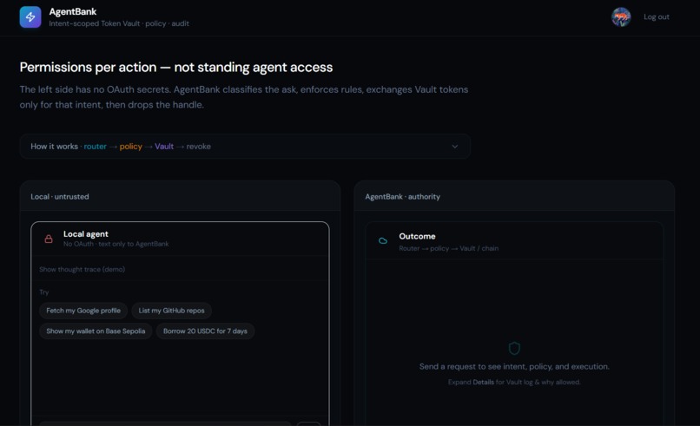Click the 'revoke' step text
Image resolution: width=700 pixels, height=426 pixels.
coord(199,147)
